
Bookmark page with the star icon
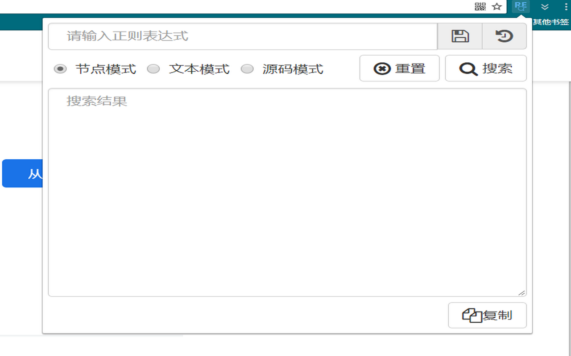tap(497, 7)
